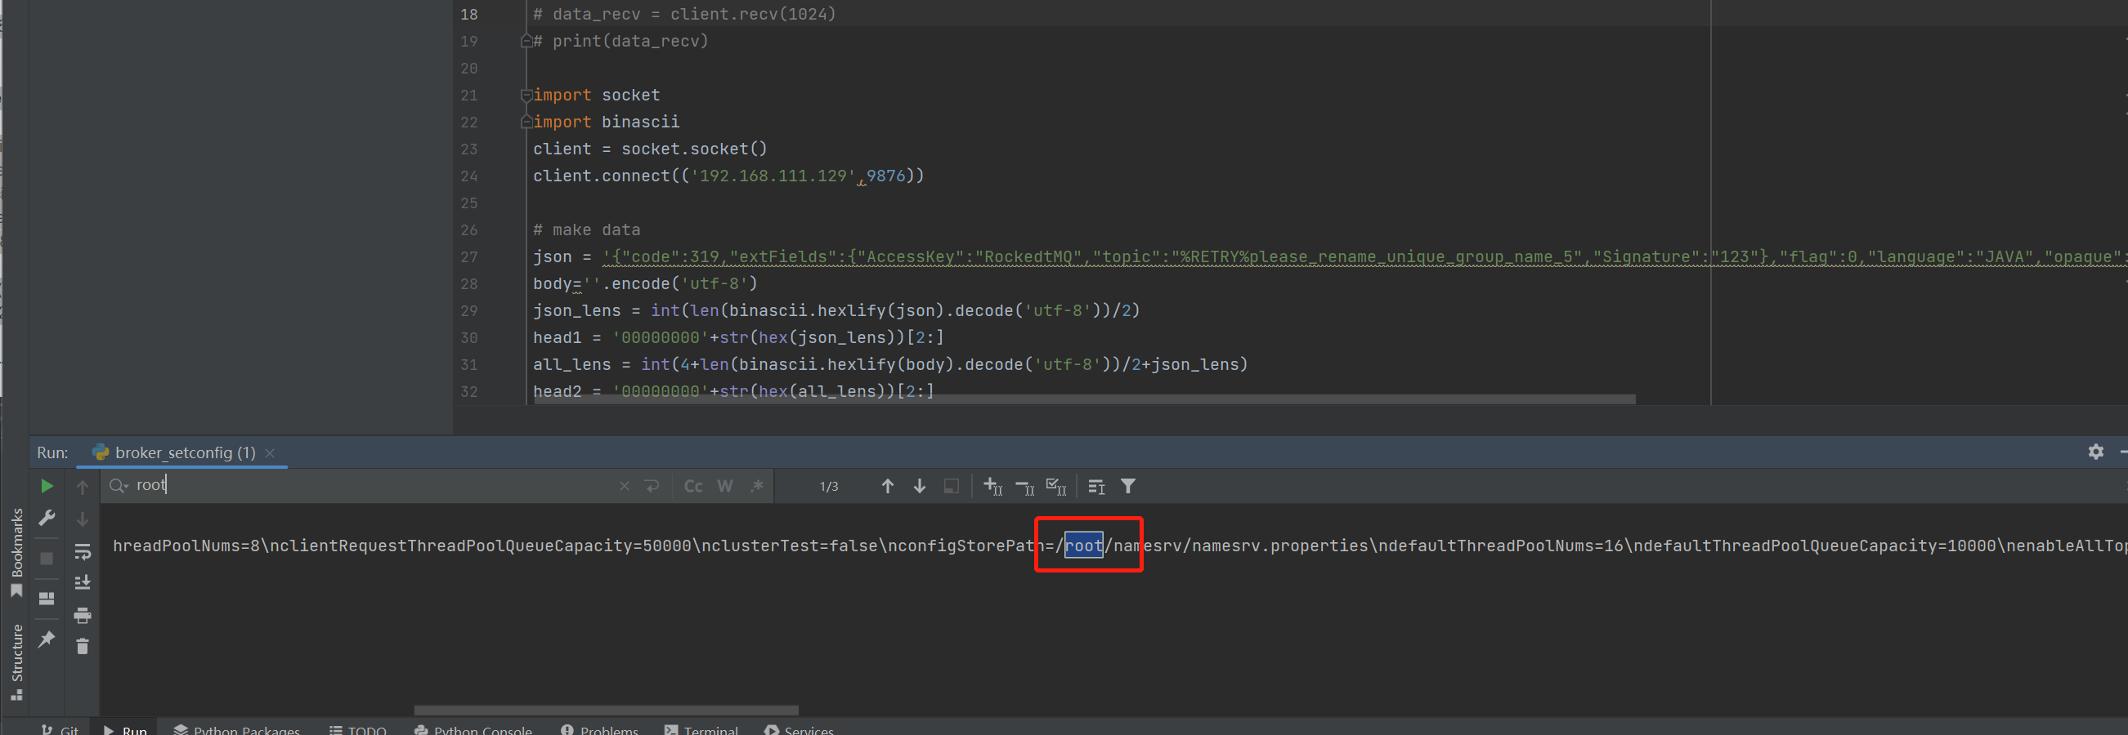Image resolution: width=2128 pixels, height=735 pixels.
Task: Click the search in selection icon
Action: (x=952, y=487)
